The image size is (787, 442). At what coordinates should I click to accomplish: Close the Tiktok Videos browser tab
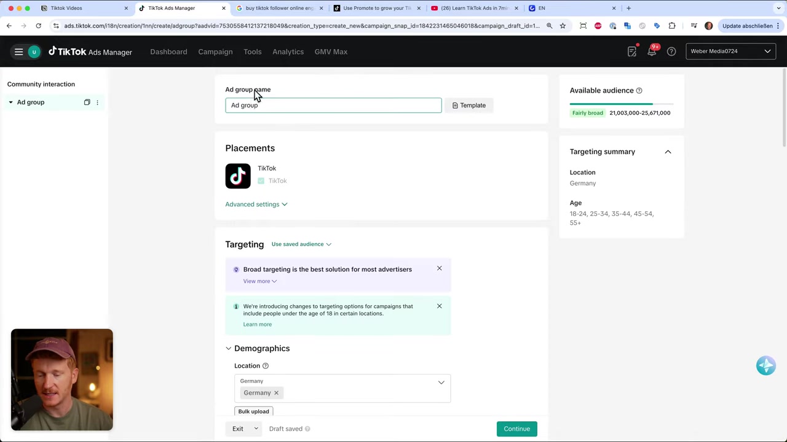tap(126, 8)
